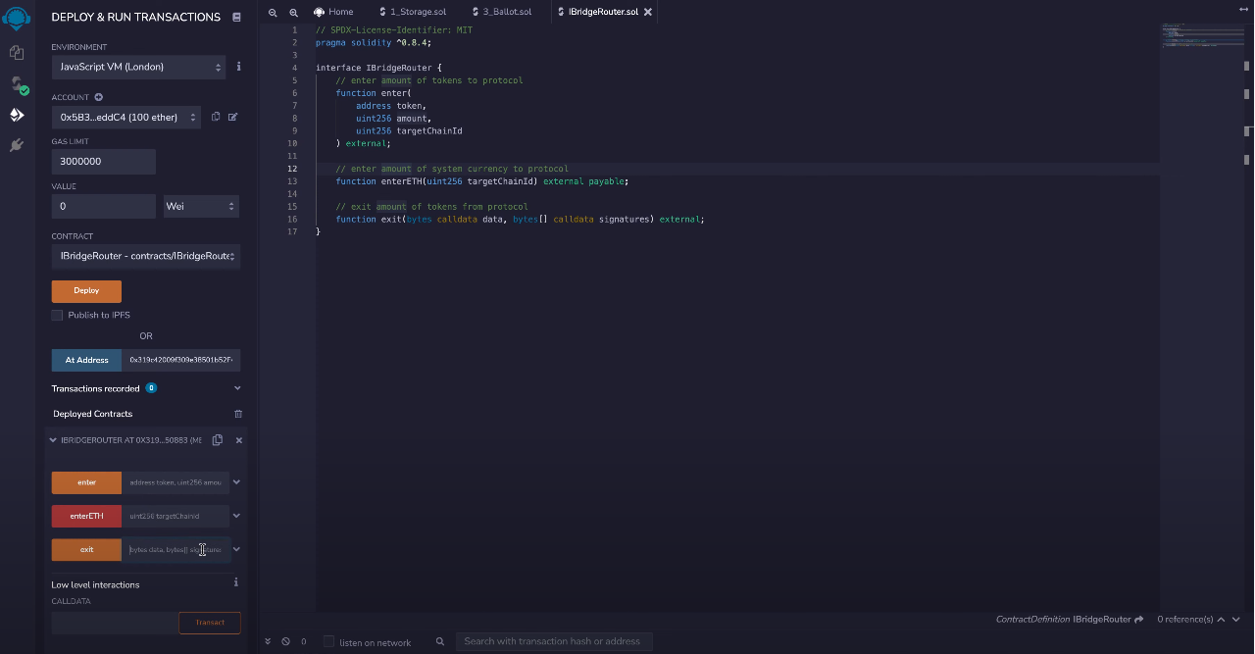Open the Plugin manager plug icon
Viewport: 1255px width, 654px height.
[x=17, y=145]
